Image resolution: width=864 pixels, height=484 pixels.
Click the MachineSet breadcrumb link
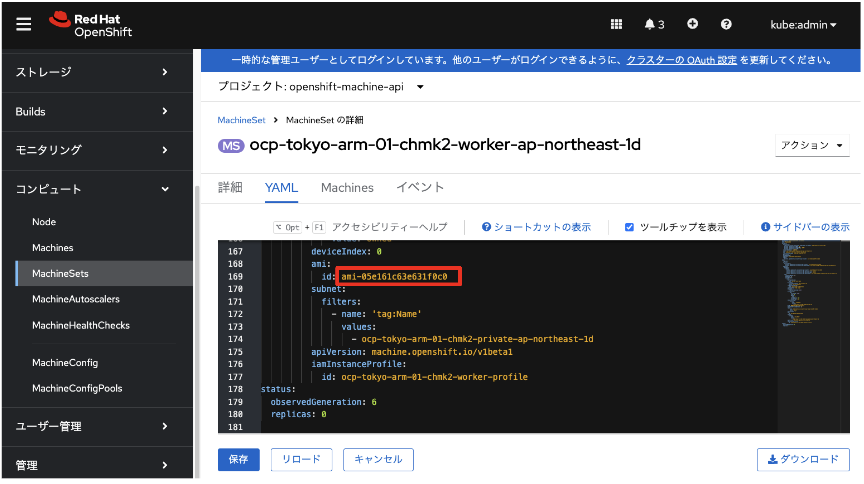click(241, 120)
